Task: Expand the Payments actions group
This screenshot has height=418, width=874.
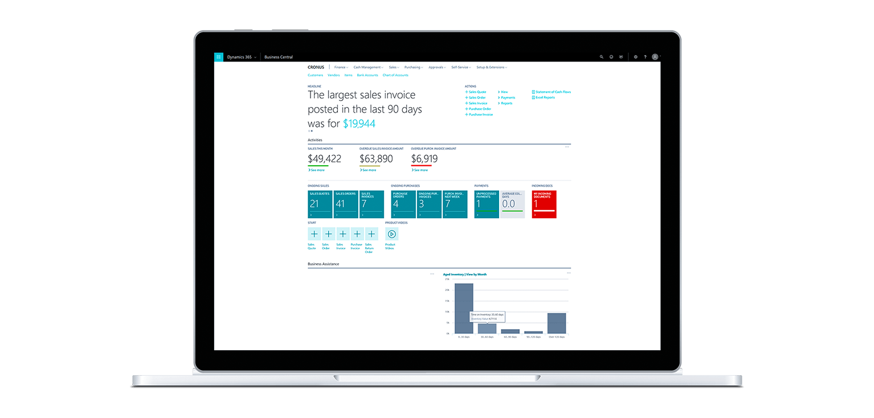Action: tap(507, 97)
